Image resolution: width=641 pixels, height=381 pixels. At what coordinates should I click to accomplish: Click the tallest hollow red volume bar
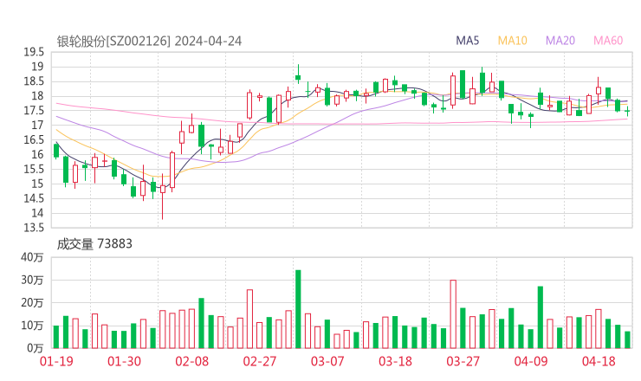tap(453, 314)
